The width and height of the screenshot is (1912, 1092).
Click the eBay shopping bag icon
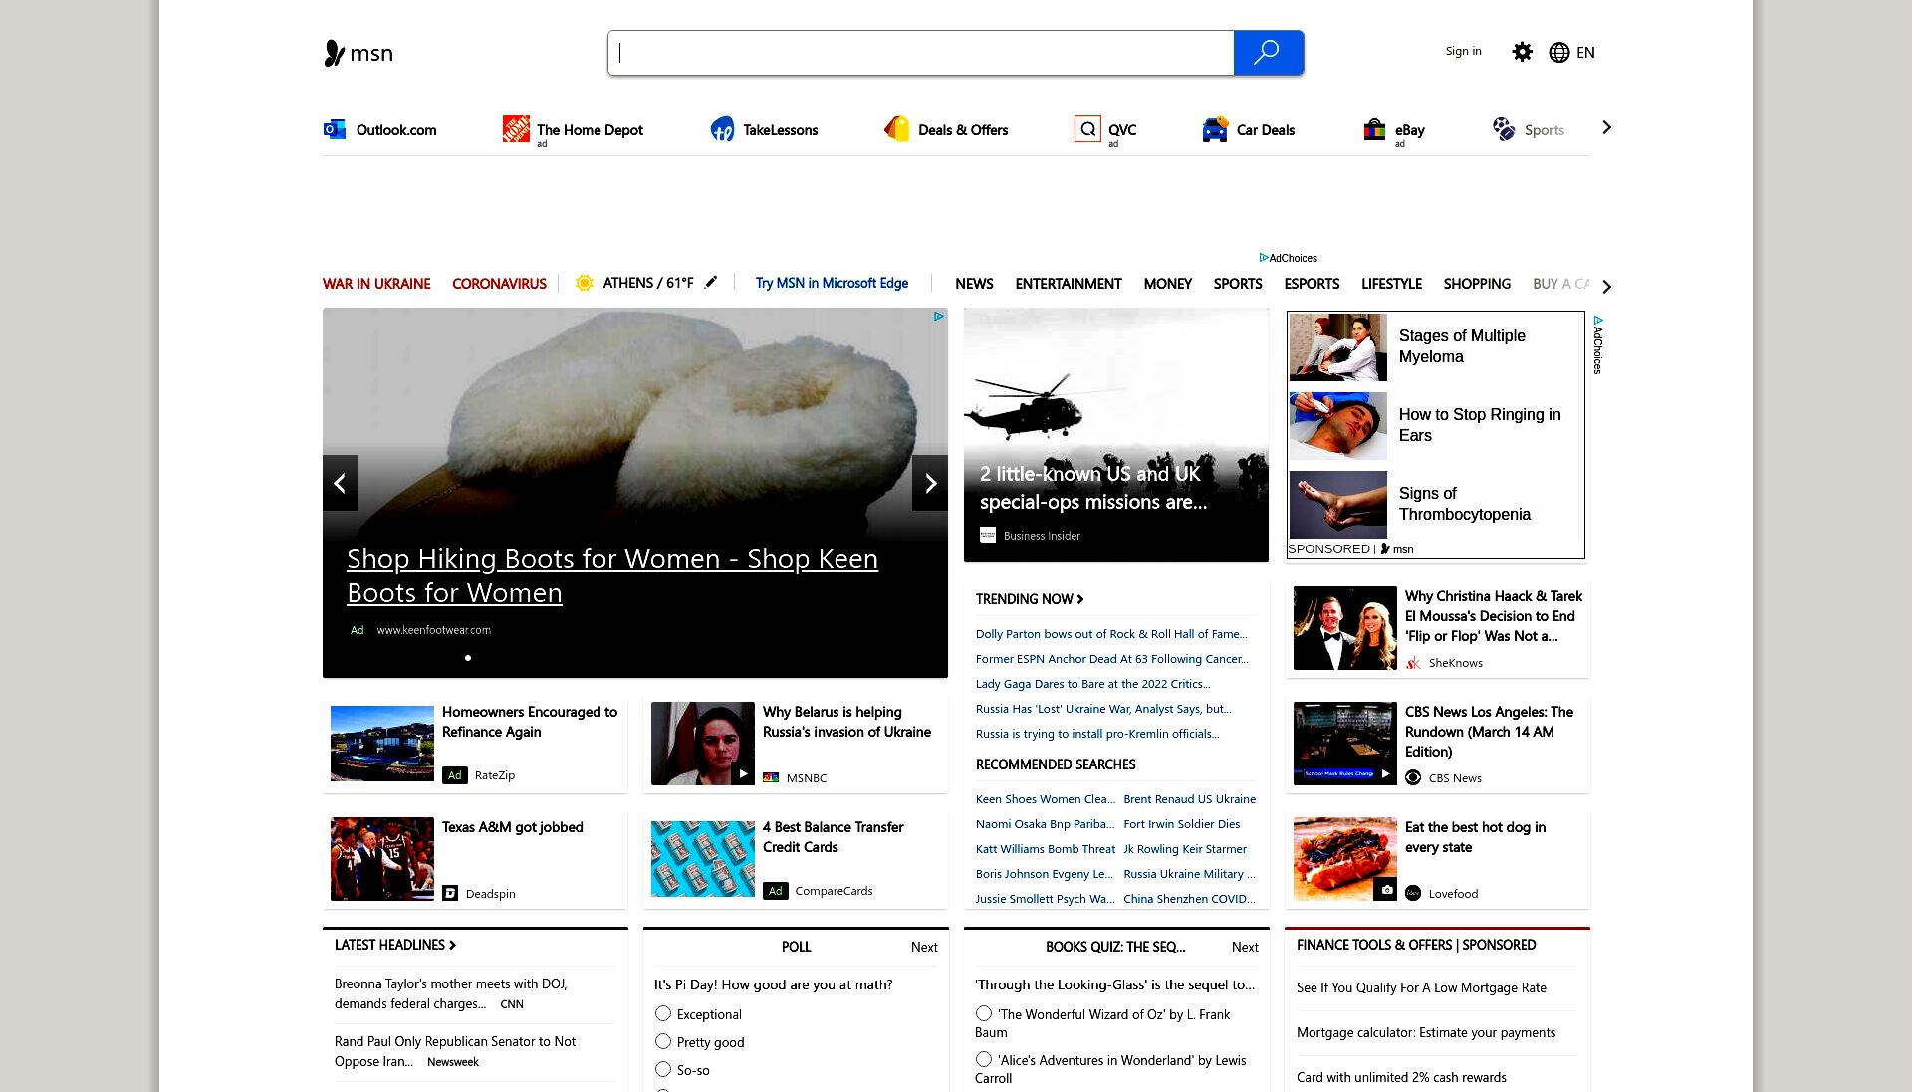[1374, 129]
